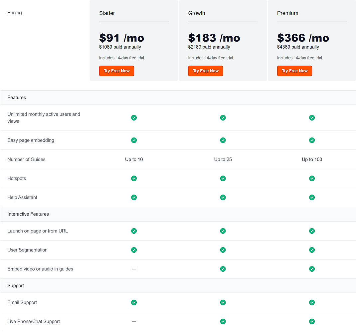Click the Growth plan Easy page embedding checkmark
356x332 pixels.
(x=223, y=140)
